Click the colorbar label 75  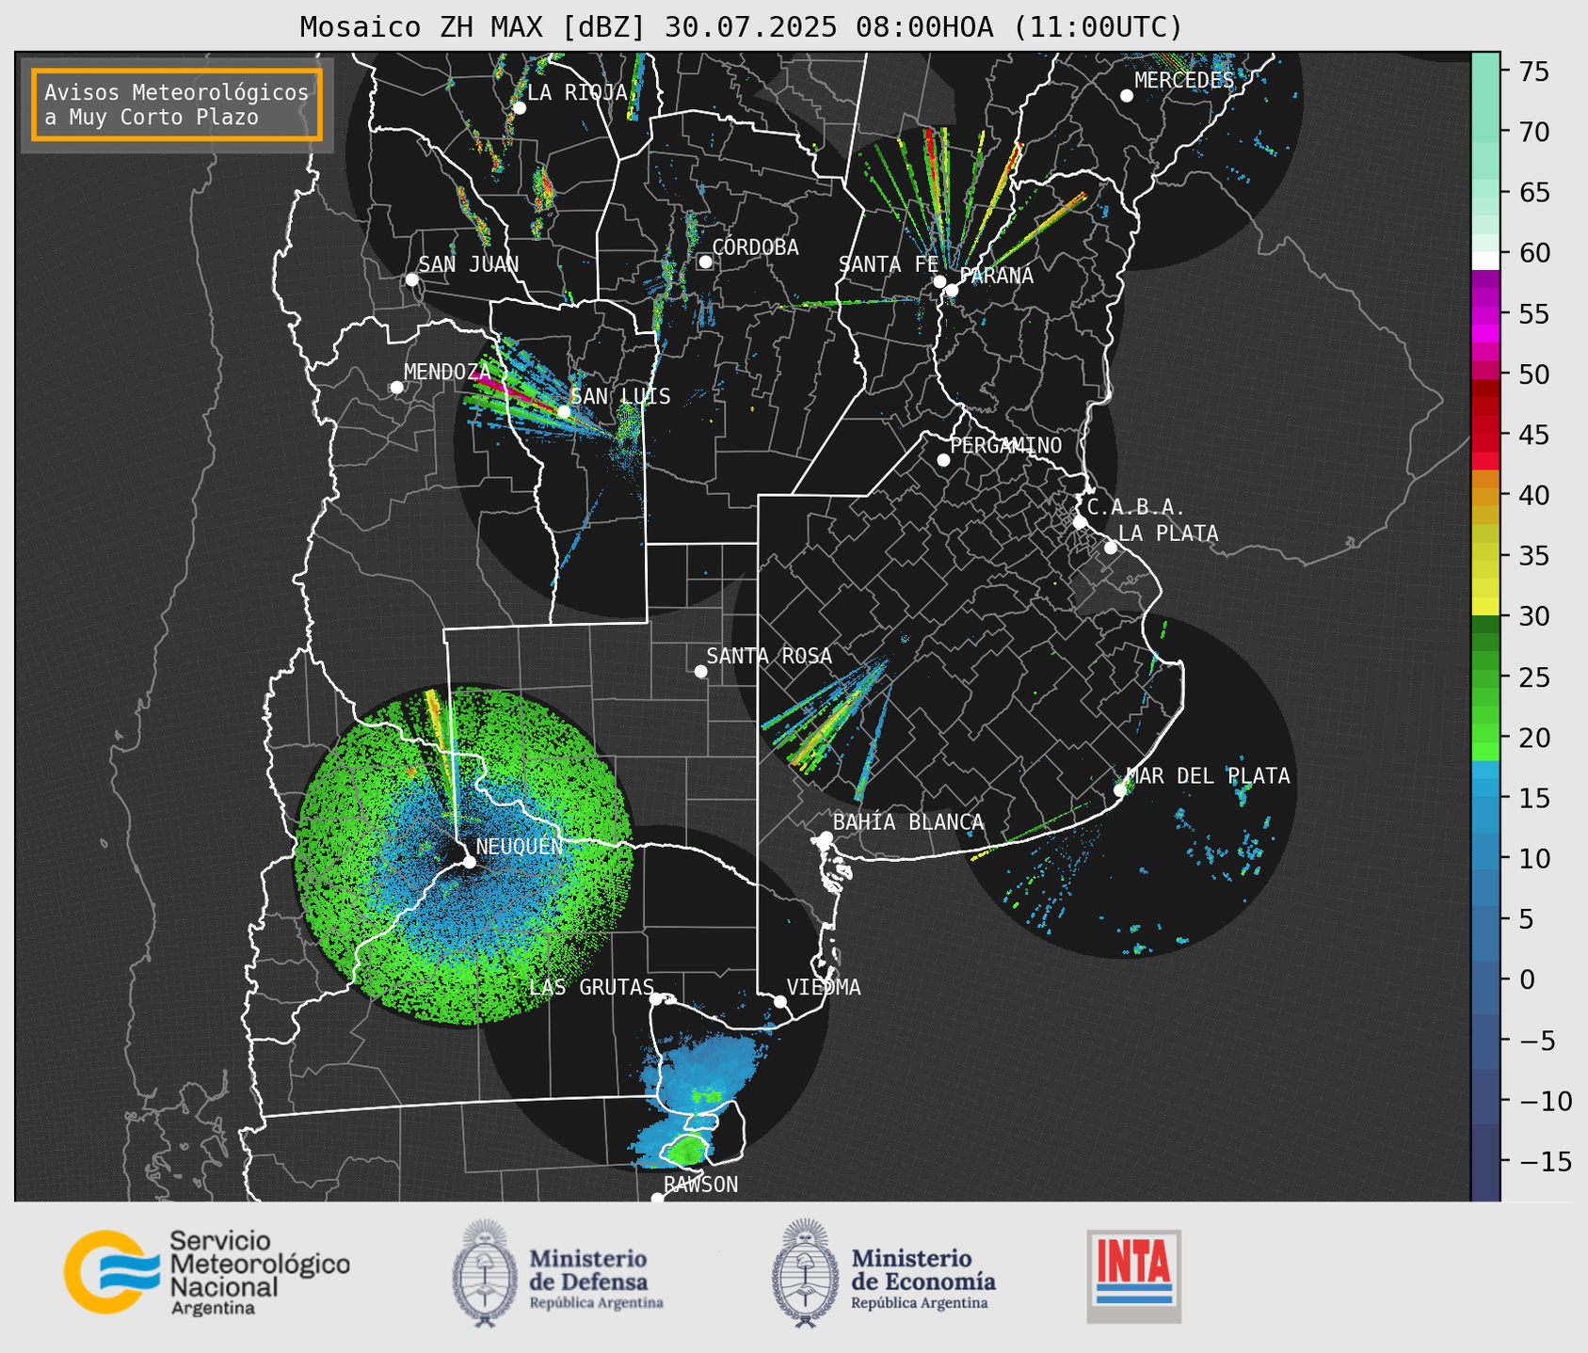pos(1532,72)
